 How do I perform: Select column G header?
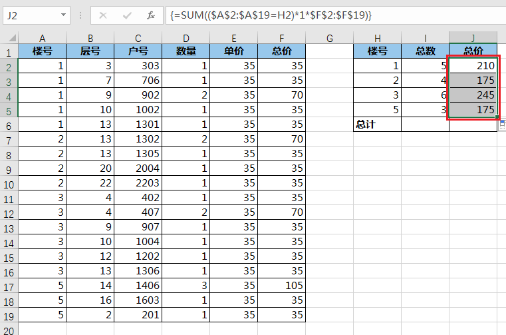tap(330, 38)
